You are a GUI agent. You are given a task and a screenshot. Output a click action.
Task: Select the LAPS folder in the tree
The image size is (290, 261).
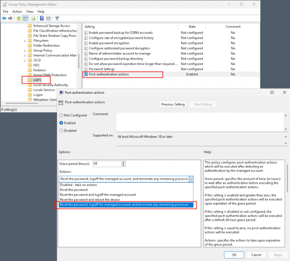(x=37, y=80)
